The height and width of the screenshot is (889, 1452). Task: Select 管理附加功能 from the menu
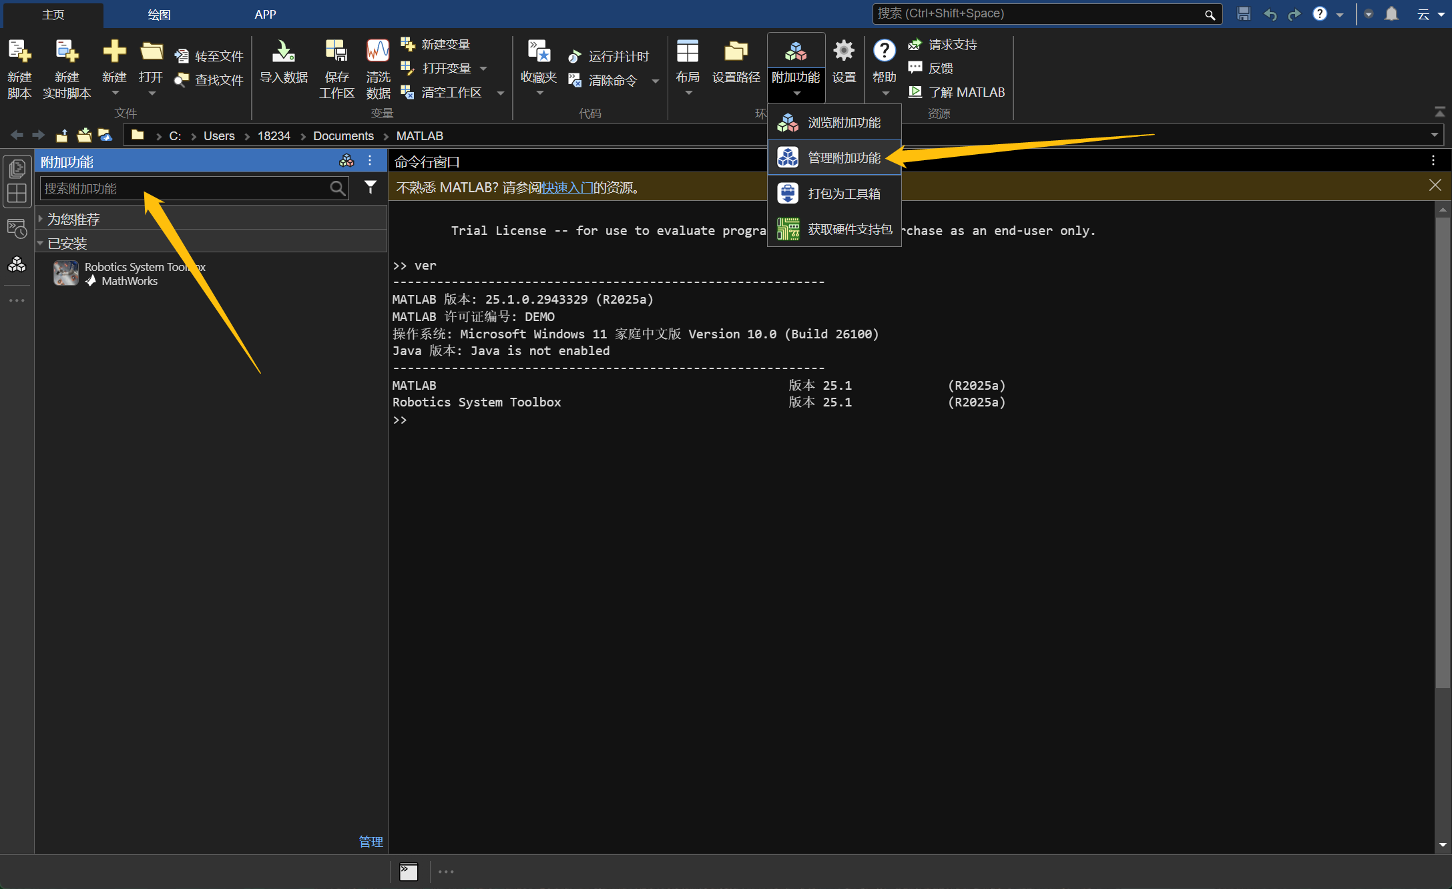coord(843,158)
